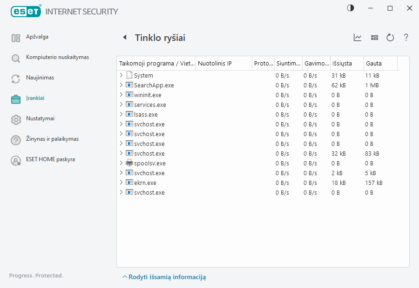The image size is (419, 288).
Task: Select Nustatymai in the sidebar
Action: click(40, 119)
